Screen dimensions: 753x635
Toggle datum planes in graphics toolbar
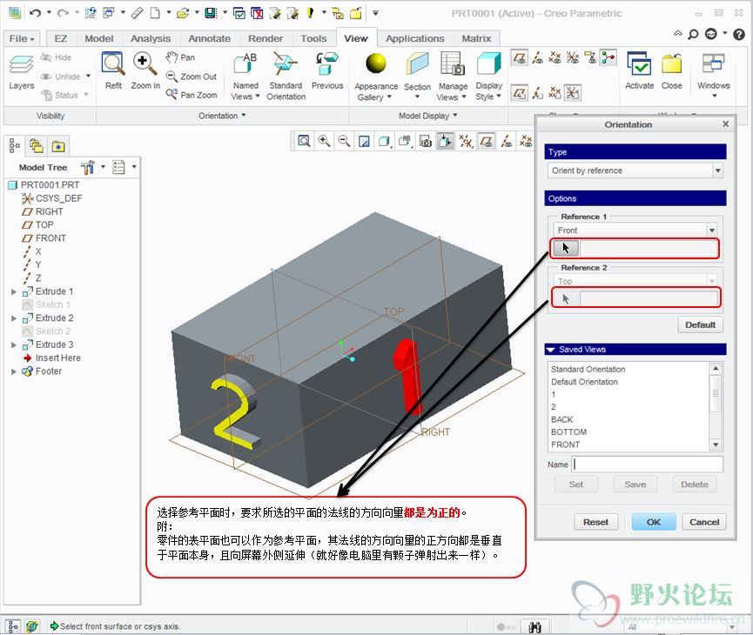pyautogui.click(x=486, y=141)
